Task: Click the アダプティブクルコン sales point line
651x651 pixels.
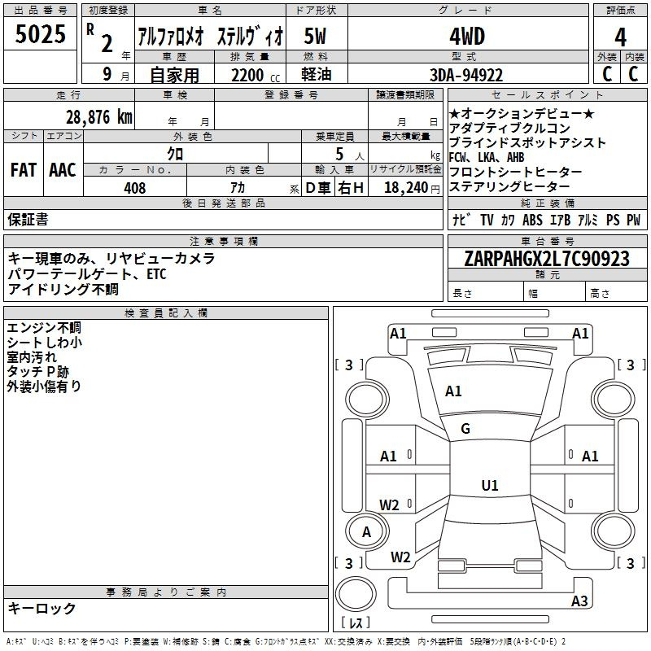Action: 510,128
